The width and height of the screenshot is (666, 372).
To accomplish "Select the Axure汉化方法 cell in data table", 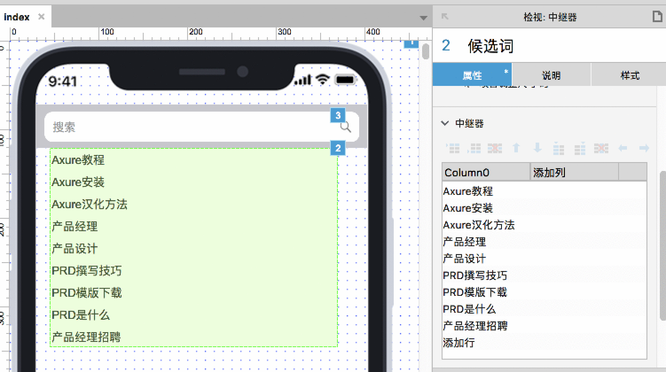I will [486, 225].
